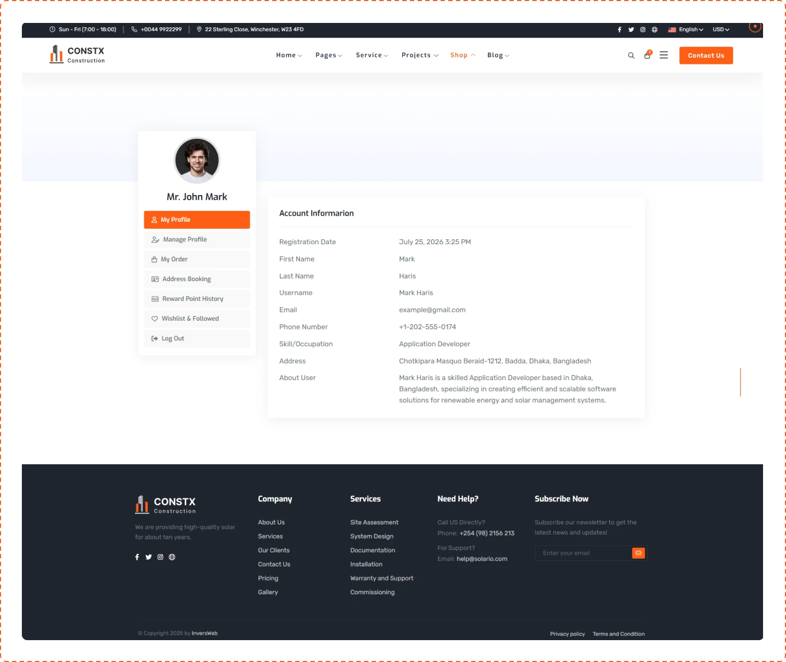The width and height of the screenshot is (786, 662).
Task: Select Wishlist & Followed sidebar item
Action: click(x=190, y=319)
